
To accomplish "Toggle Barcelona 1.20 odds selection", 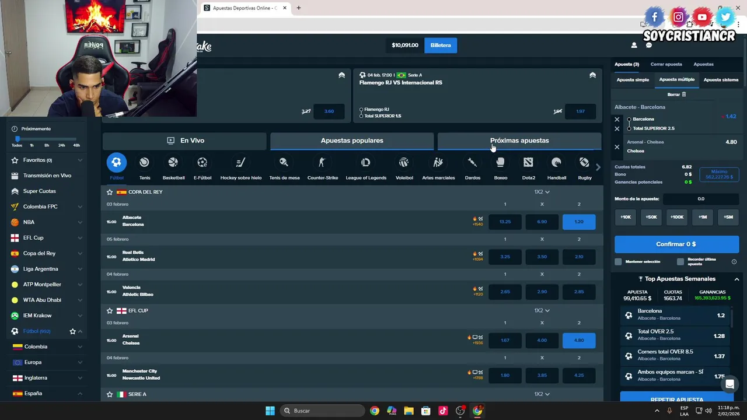I will [x=579, y=222].
